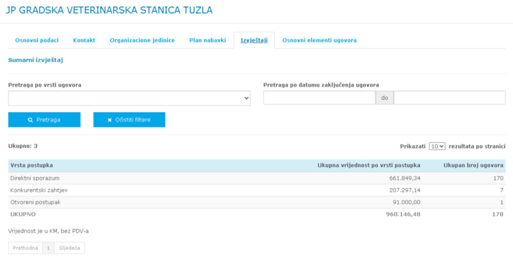Open the Kontakt tab
The image size is (513, 270).
point(84,40)
